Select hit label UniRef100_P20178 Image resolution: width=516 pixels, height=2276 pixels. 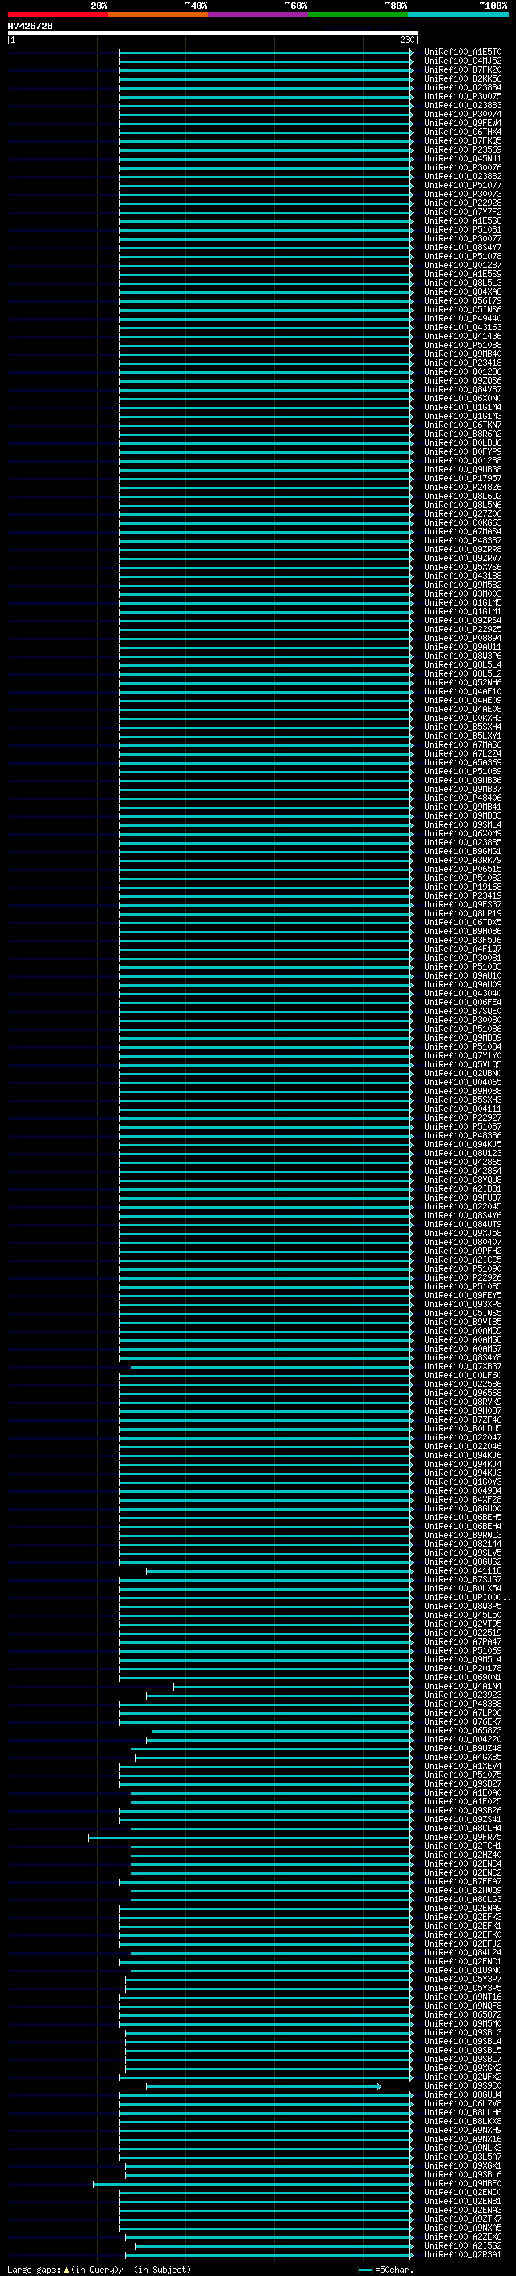point(462,1668)
